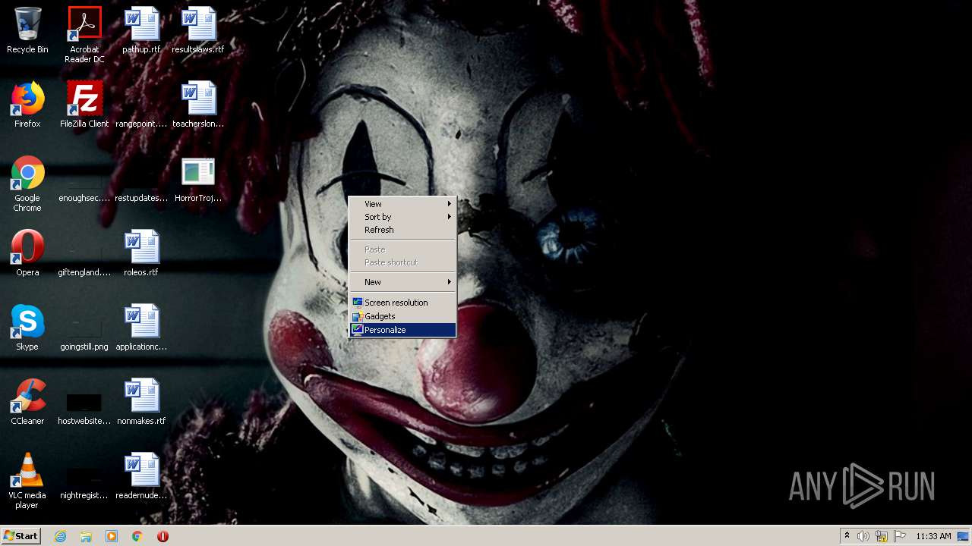Open the network tray icon
The height and width of the screenshot is (546, 972).
pos(882,536)
